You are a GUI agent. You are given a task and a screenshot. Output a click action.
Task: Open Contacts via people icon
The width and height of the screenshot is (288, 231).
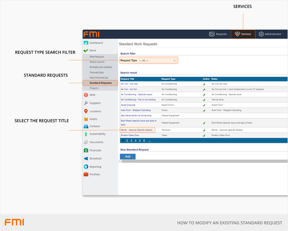[86, 126]
